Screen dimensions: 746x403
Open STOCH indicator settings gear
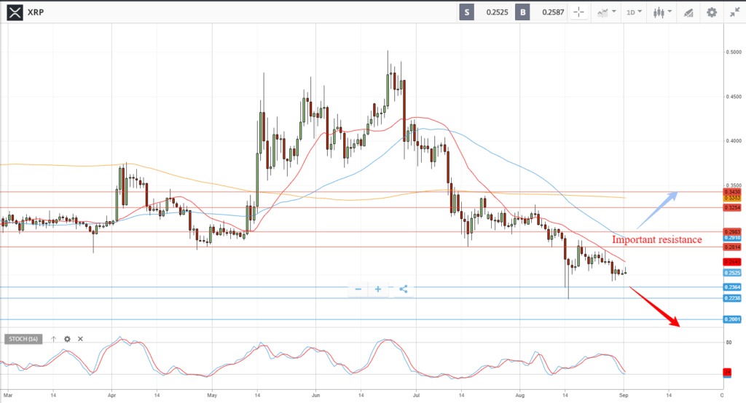[x=67, y=339]
